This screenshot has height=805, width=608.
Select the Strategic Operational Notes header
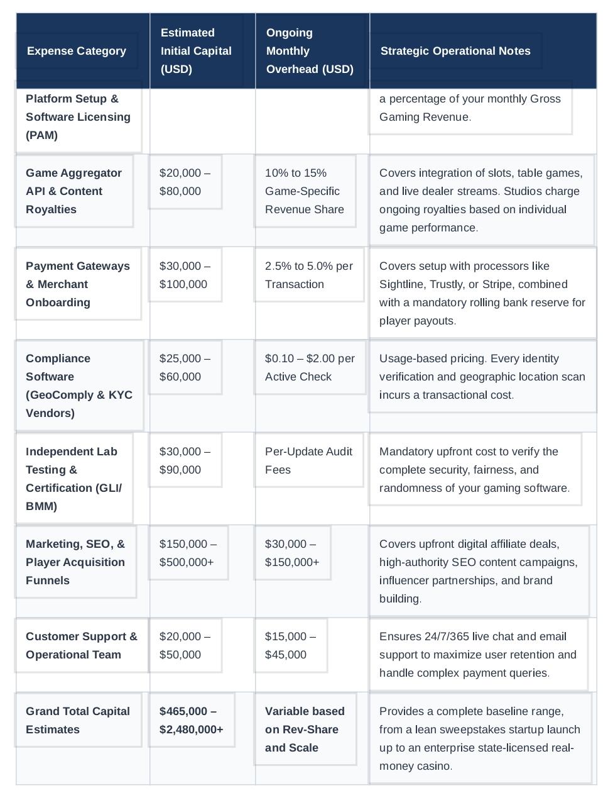[455, 51]
